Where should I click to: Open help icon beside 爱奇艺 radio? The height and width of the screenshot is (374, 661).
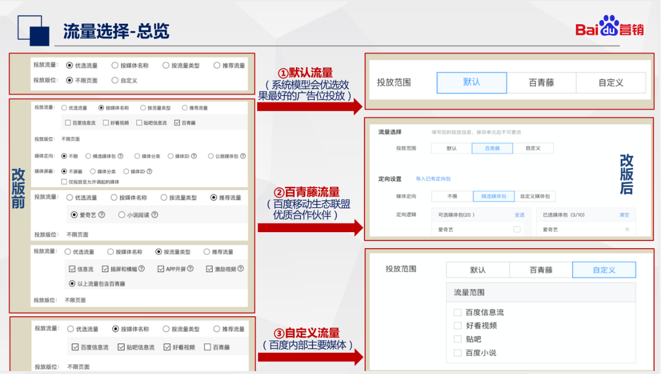(x=102, y=215)
